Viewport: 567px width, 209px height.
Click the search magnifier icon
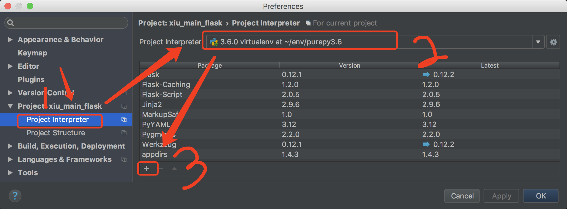11,23
